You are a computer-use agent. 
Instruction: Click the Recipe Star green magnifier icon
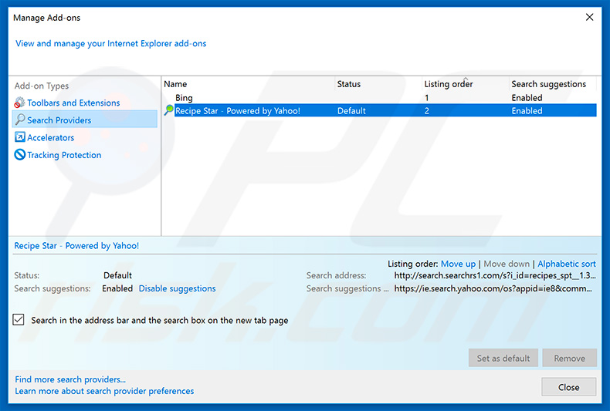tap(168, 110)
